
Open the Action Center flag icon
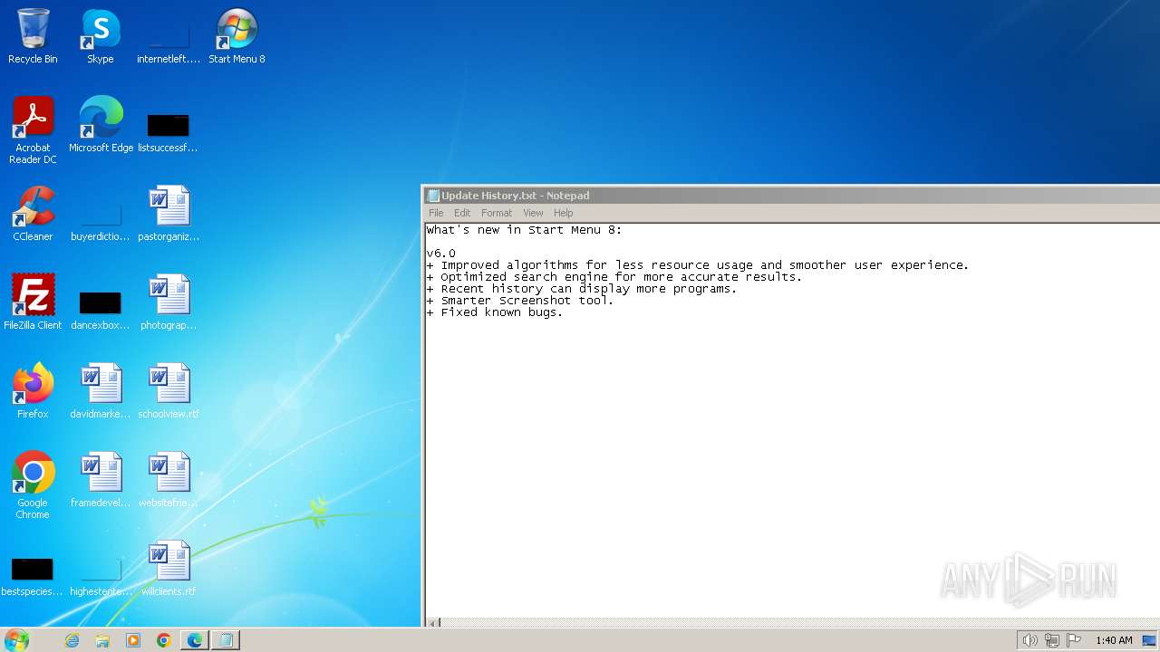1074,640
